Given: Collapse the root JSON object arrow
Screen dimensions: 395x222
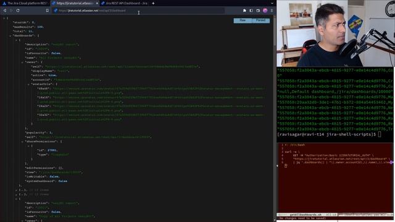Looking at the screenshot, I should (4, 18).
